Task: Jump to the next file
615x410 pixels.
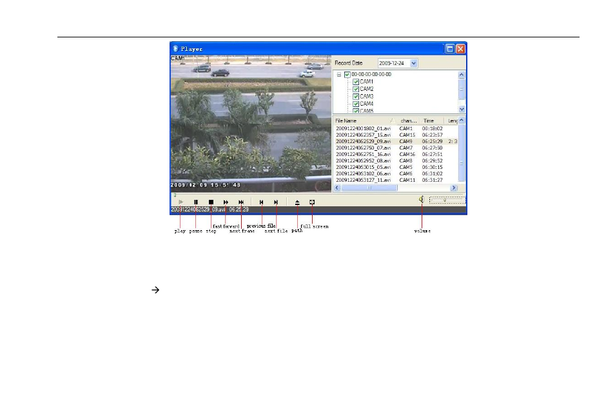Action: [x=276, y=202]
